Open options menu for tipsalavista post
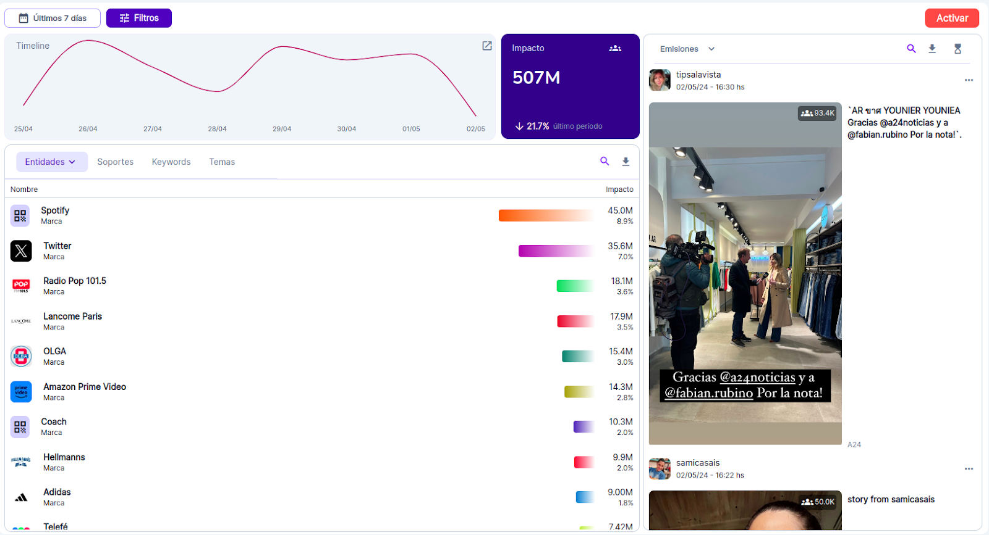The width and height of the screenshot is (989, 535). pyautogui.click(x=969, y=80)
